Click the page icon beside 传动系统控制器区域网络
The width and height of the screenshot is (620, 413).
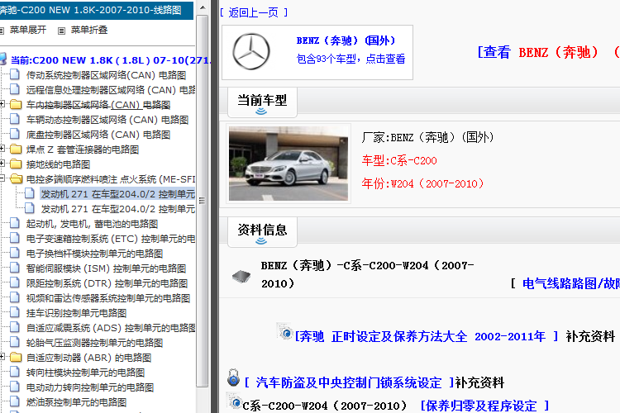15,74
